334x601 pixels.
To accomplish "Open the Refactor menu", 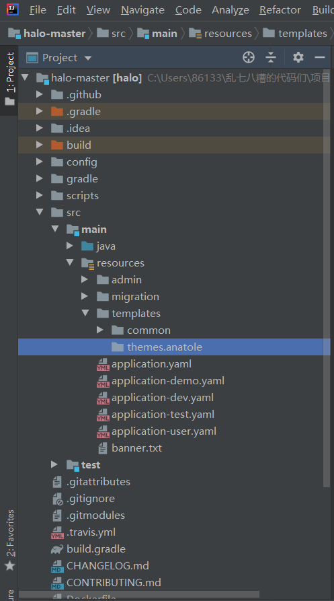I will [x=280, y=10].
